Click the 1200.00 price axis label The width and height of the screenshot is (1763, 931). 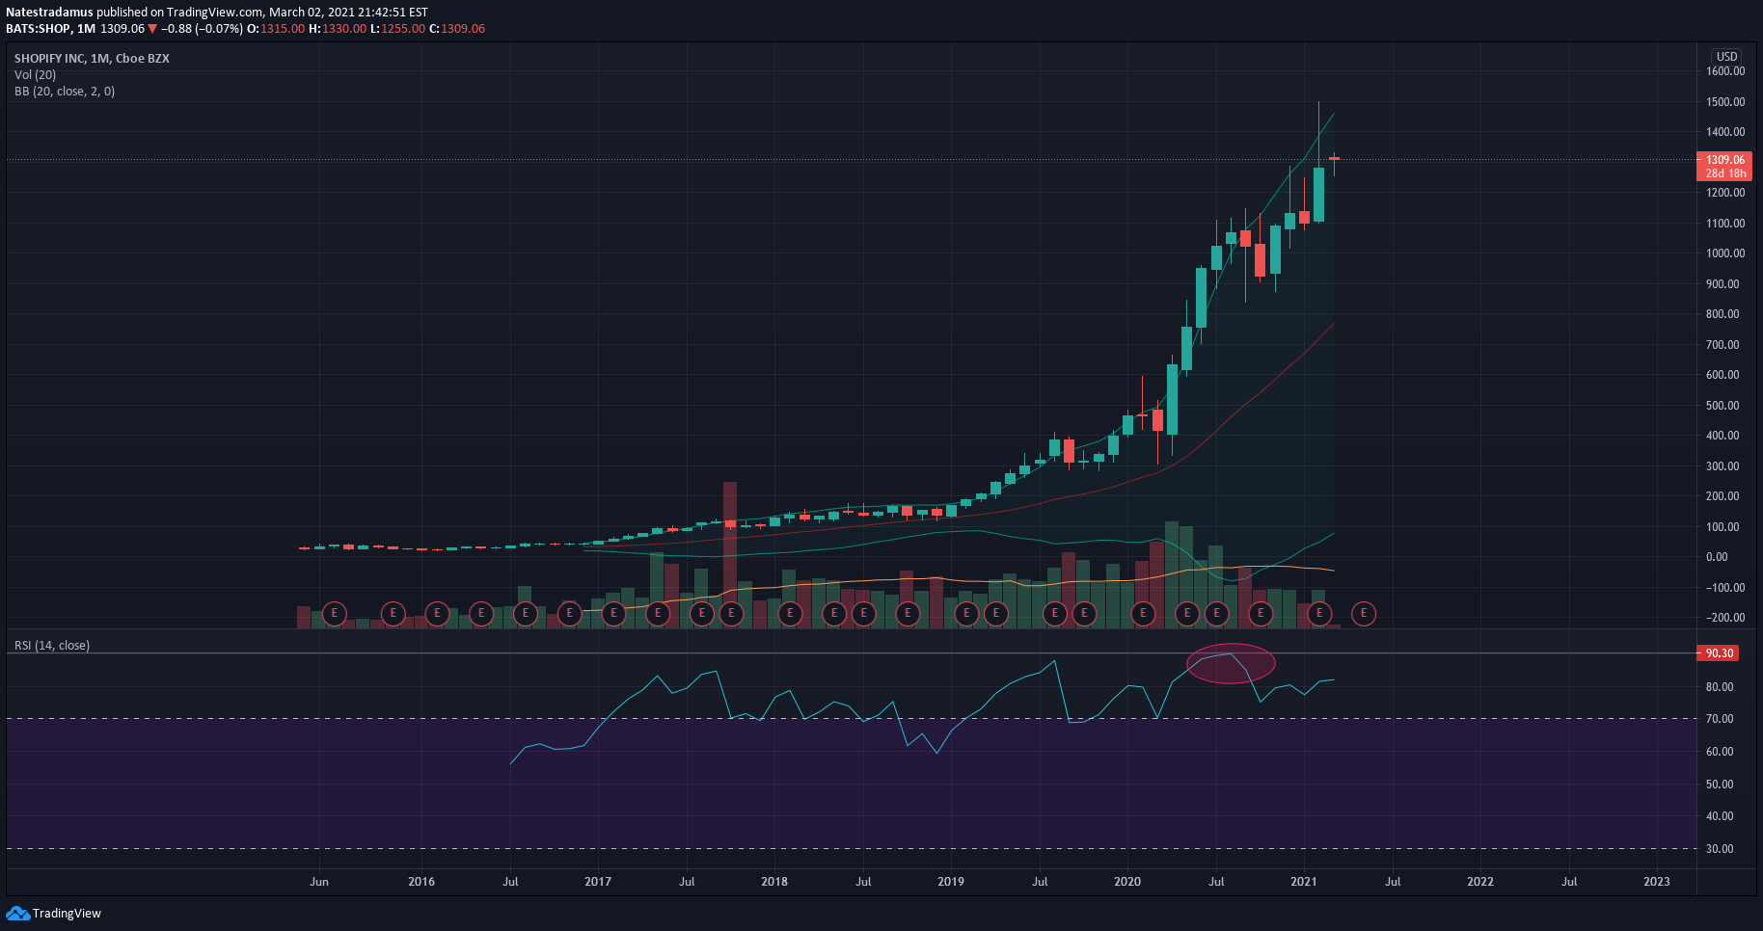click(x=1725, y=193)
